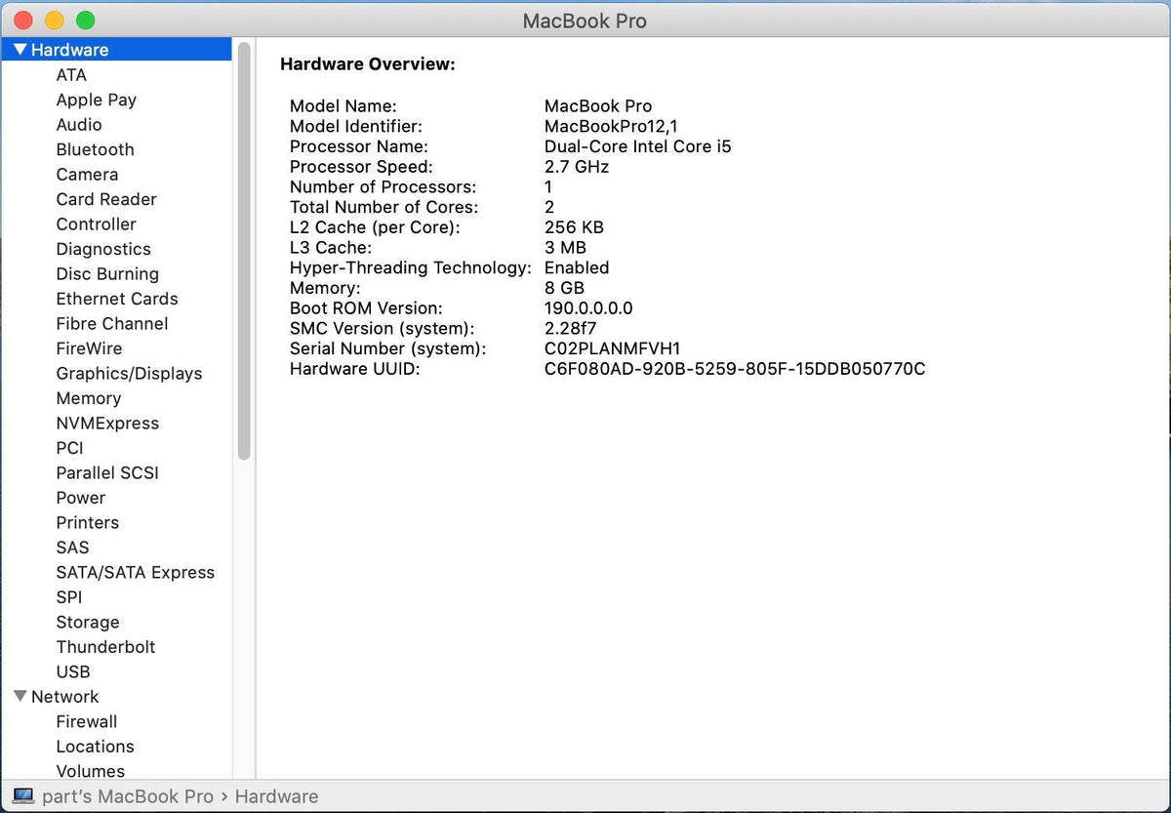Select Fibre Channel entry
The width and height of the screenshot is (1171, 813).
point(112,324)
